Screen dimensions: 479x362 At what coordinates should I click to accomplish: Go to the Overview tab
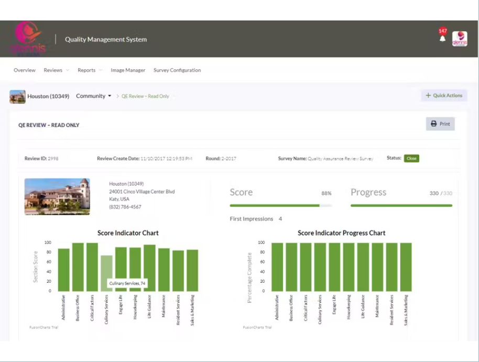[x=25, y=70]
